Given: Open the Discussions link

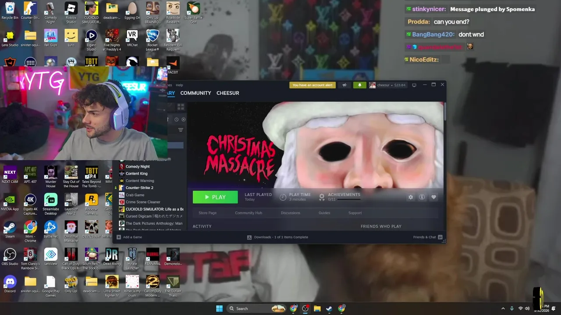Looking at the screenshot, I should [x=291, y=213].
